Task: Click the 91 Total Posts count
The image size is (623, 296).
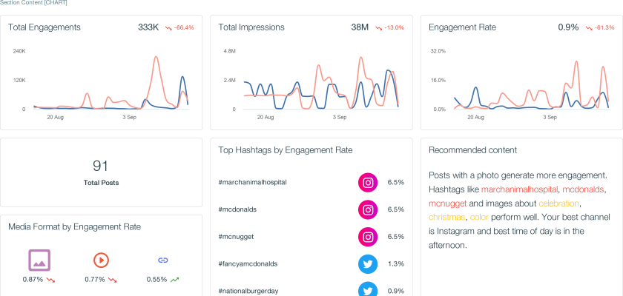Action: coord(101,166)
